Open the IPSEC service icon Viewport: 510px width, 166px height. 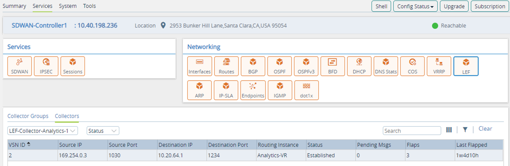point(46,66)
